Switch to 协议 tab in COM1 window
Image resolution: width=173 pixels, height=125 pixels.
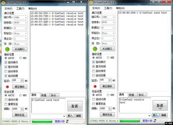[x=54, y=95]
